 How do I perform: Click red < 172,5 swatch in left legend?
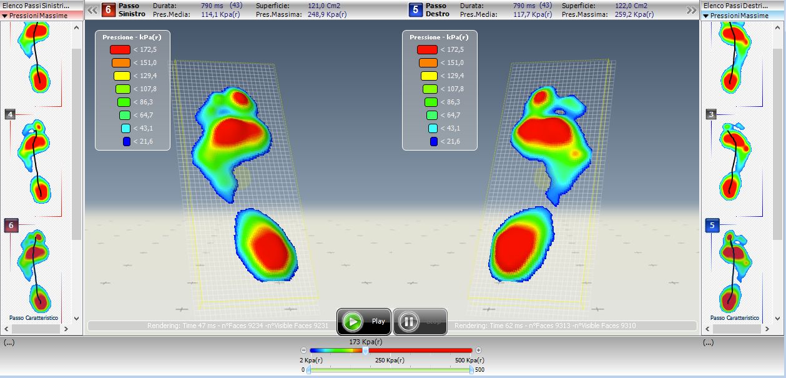[120, 49]
